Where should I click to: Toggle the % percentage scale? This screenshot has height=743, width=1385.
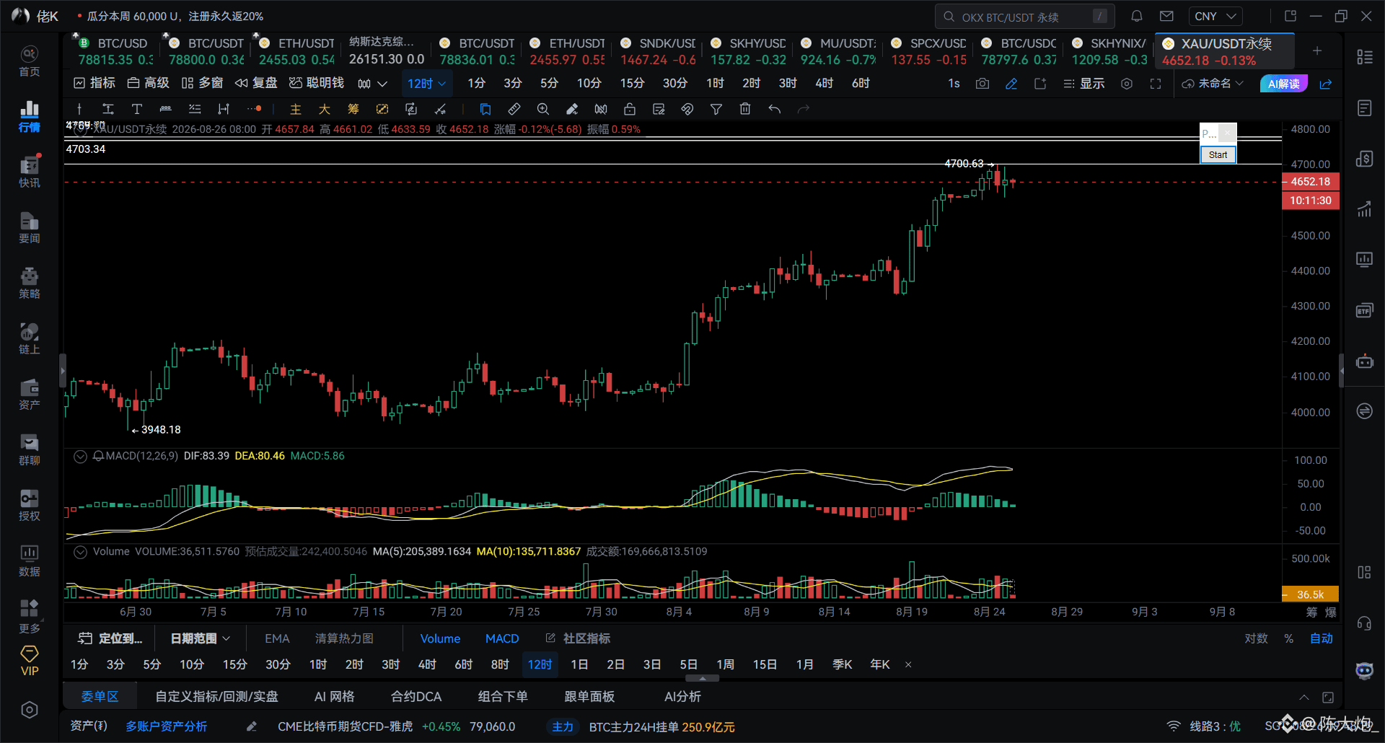click(1288, 638)
